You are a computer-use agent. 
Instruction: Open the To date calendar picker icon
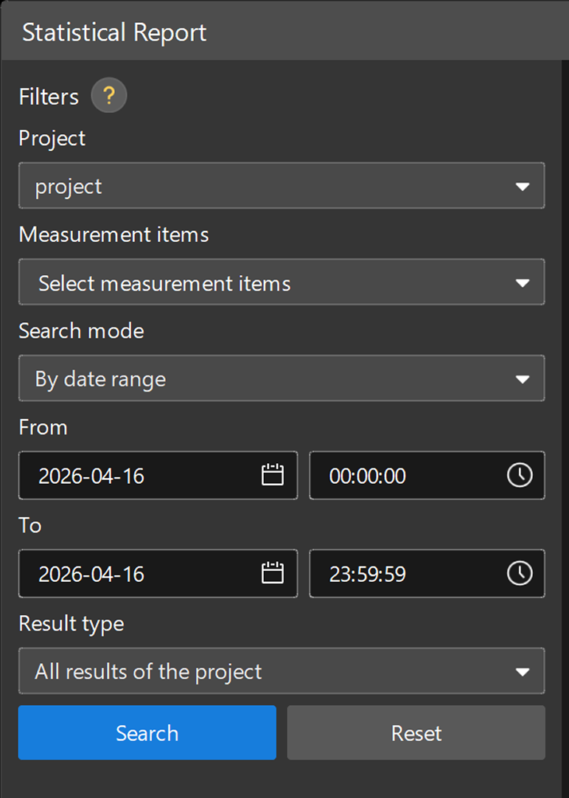[x=273, y=573]
